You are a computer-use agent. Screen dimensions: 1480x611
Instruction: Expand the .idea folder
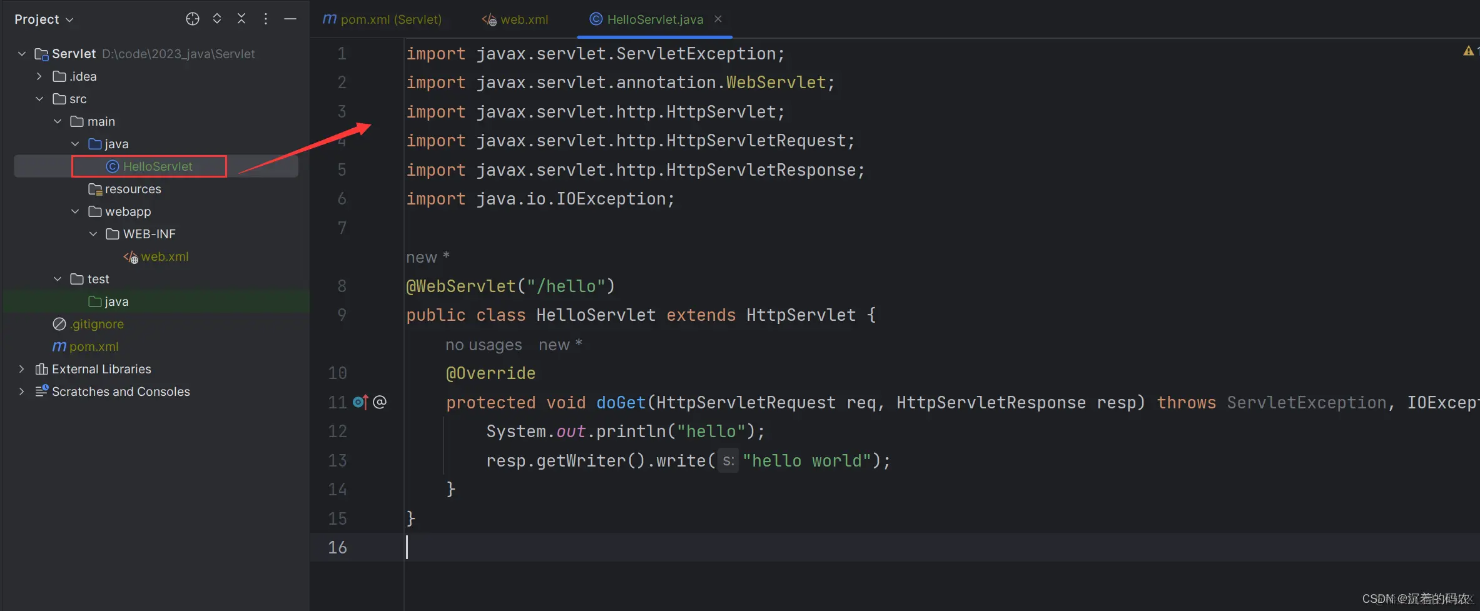coord(39,76)
